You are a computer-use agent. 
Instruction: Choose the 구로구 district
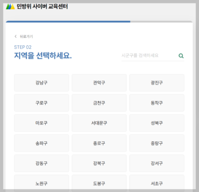41,103
